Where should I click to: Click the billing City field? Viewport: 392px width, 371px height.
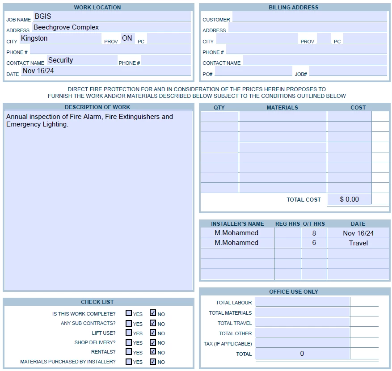click(x=257, y=38)
